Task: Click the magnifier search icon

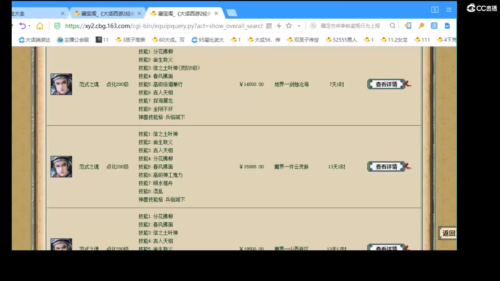Action: tap(393, 26)
